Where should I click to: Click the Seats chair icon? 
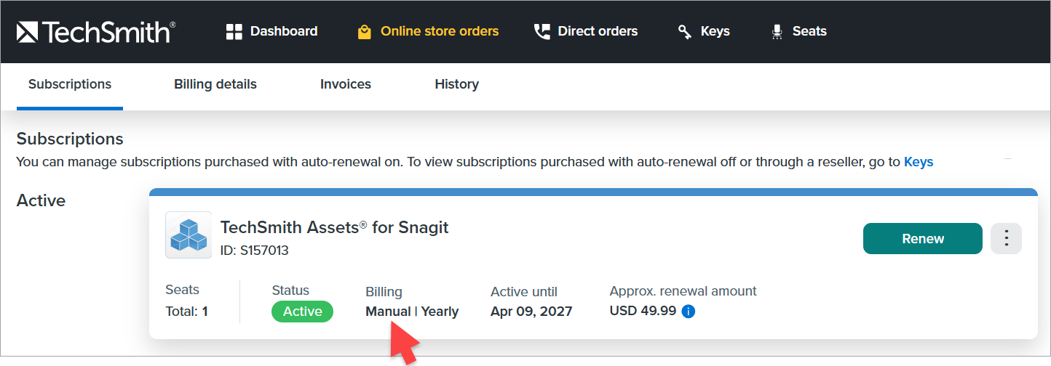coord(777,31)
